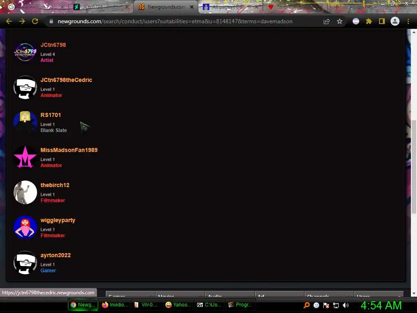This screenshot has height=313, width=417.
Task: Open ayrton2022 user profile link
Action: pyautogui.click(x=55, y=255)
